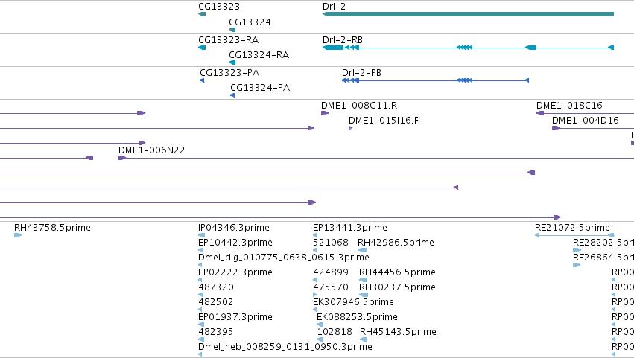This screenshot has width=634, height=358.
Task: Click the RH43758.5prime EST label
Action: click(x=53, y=228)
